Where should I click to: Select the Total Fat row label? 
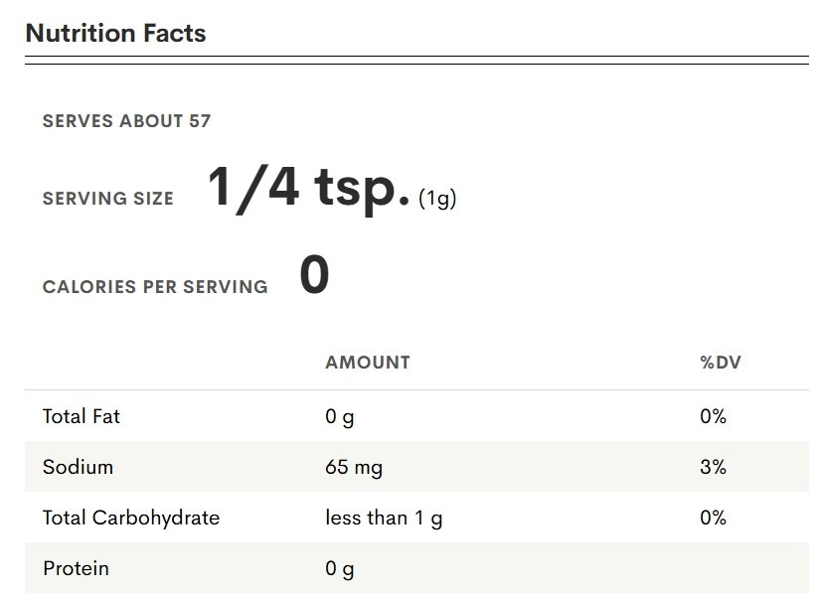[82, 416]
